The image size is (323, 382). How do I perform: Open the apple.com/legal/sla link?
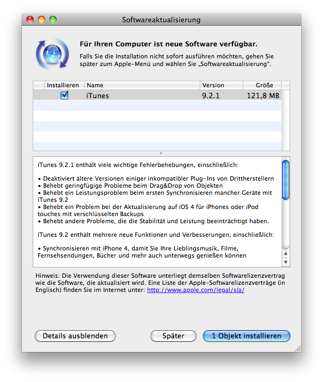pyautogui.click(x=196, y=290)
